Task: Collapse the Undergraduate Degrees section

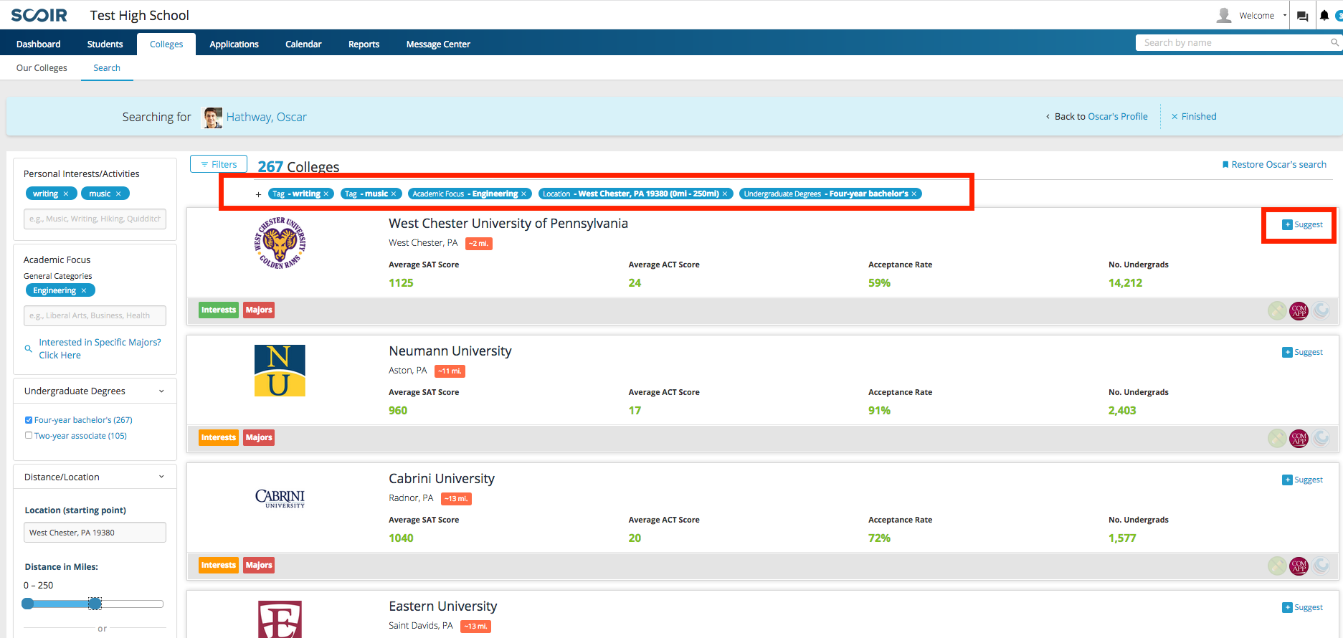Action: click(x=161, y=391)
